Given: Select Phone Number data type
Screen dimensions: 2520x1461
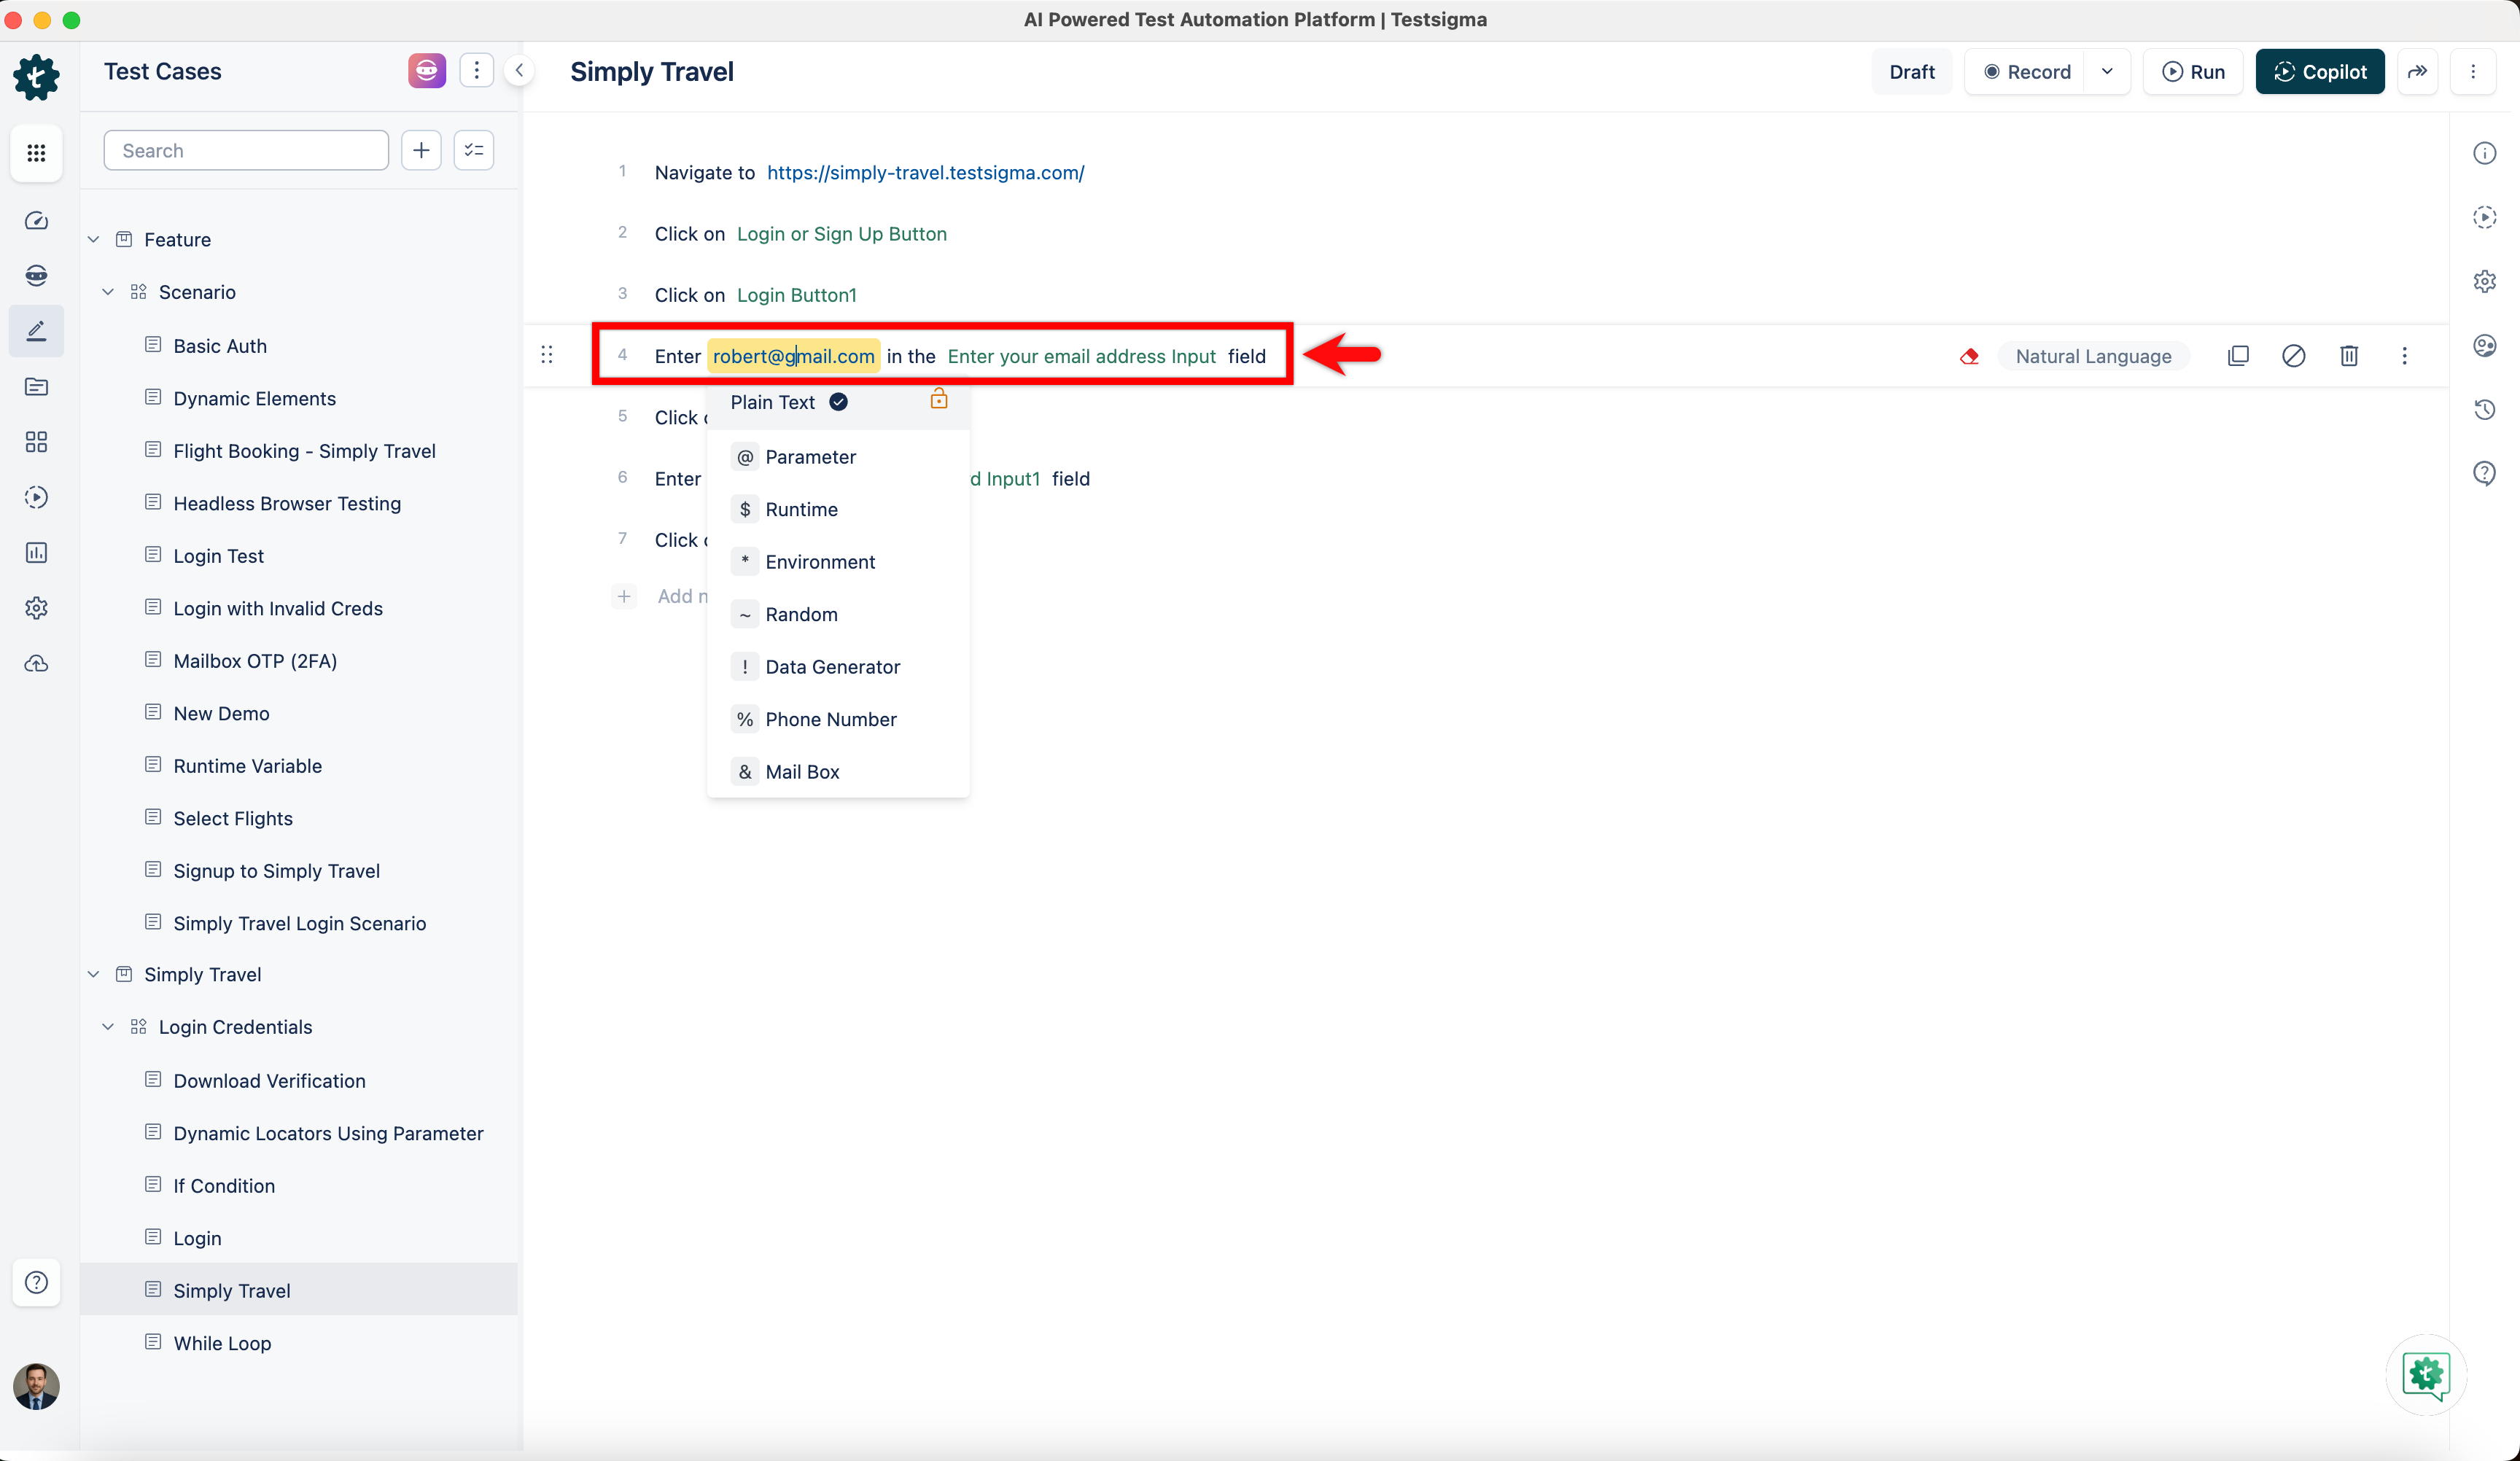Looking at the screenshot, I should pos(838,720).
